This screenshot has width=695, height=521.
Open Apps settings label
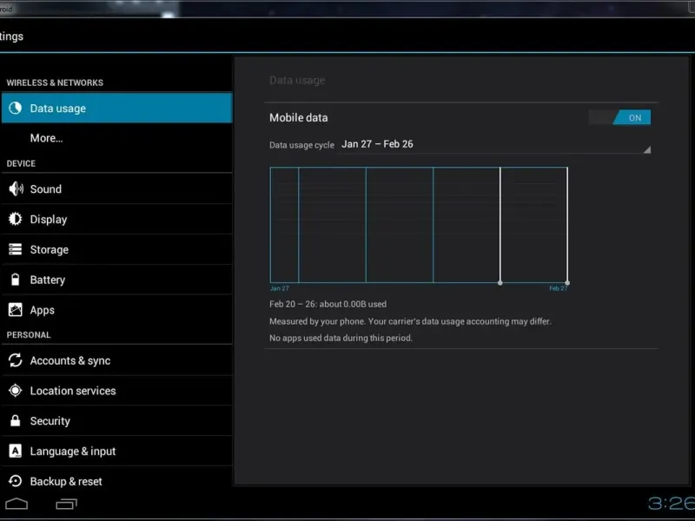click(42, 310)
